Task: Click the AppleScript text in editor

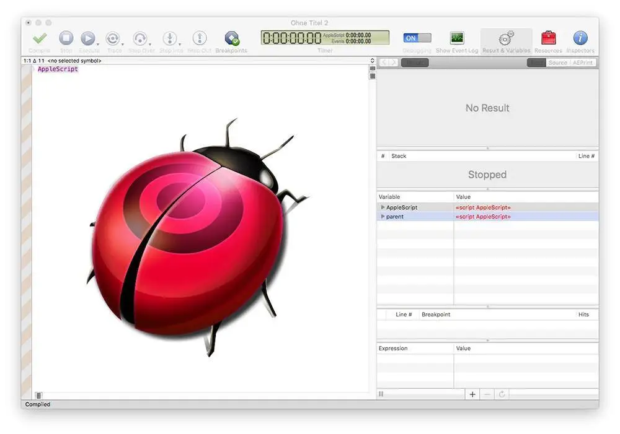Action: point(58,69)
